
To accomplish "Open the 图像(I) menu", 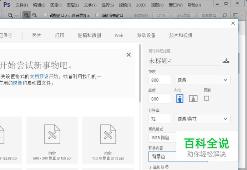I will (x=56, y=5).
